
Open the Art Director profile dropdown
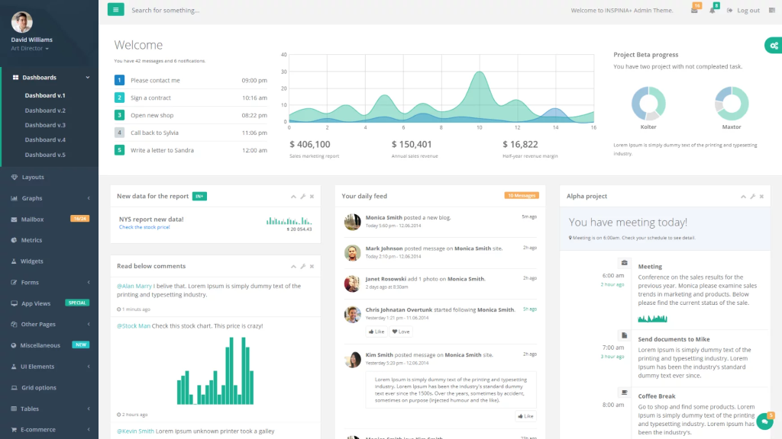30,48
